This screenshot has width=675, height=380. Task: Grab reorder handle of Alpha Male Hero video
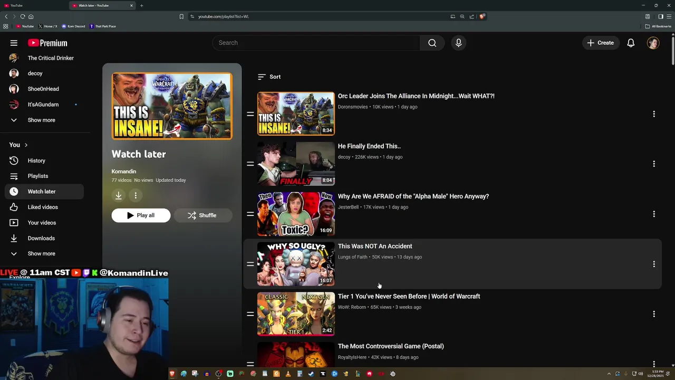pos(250,214)
